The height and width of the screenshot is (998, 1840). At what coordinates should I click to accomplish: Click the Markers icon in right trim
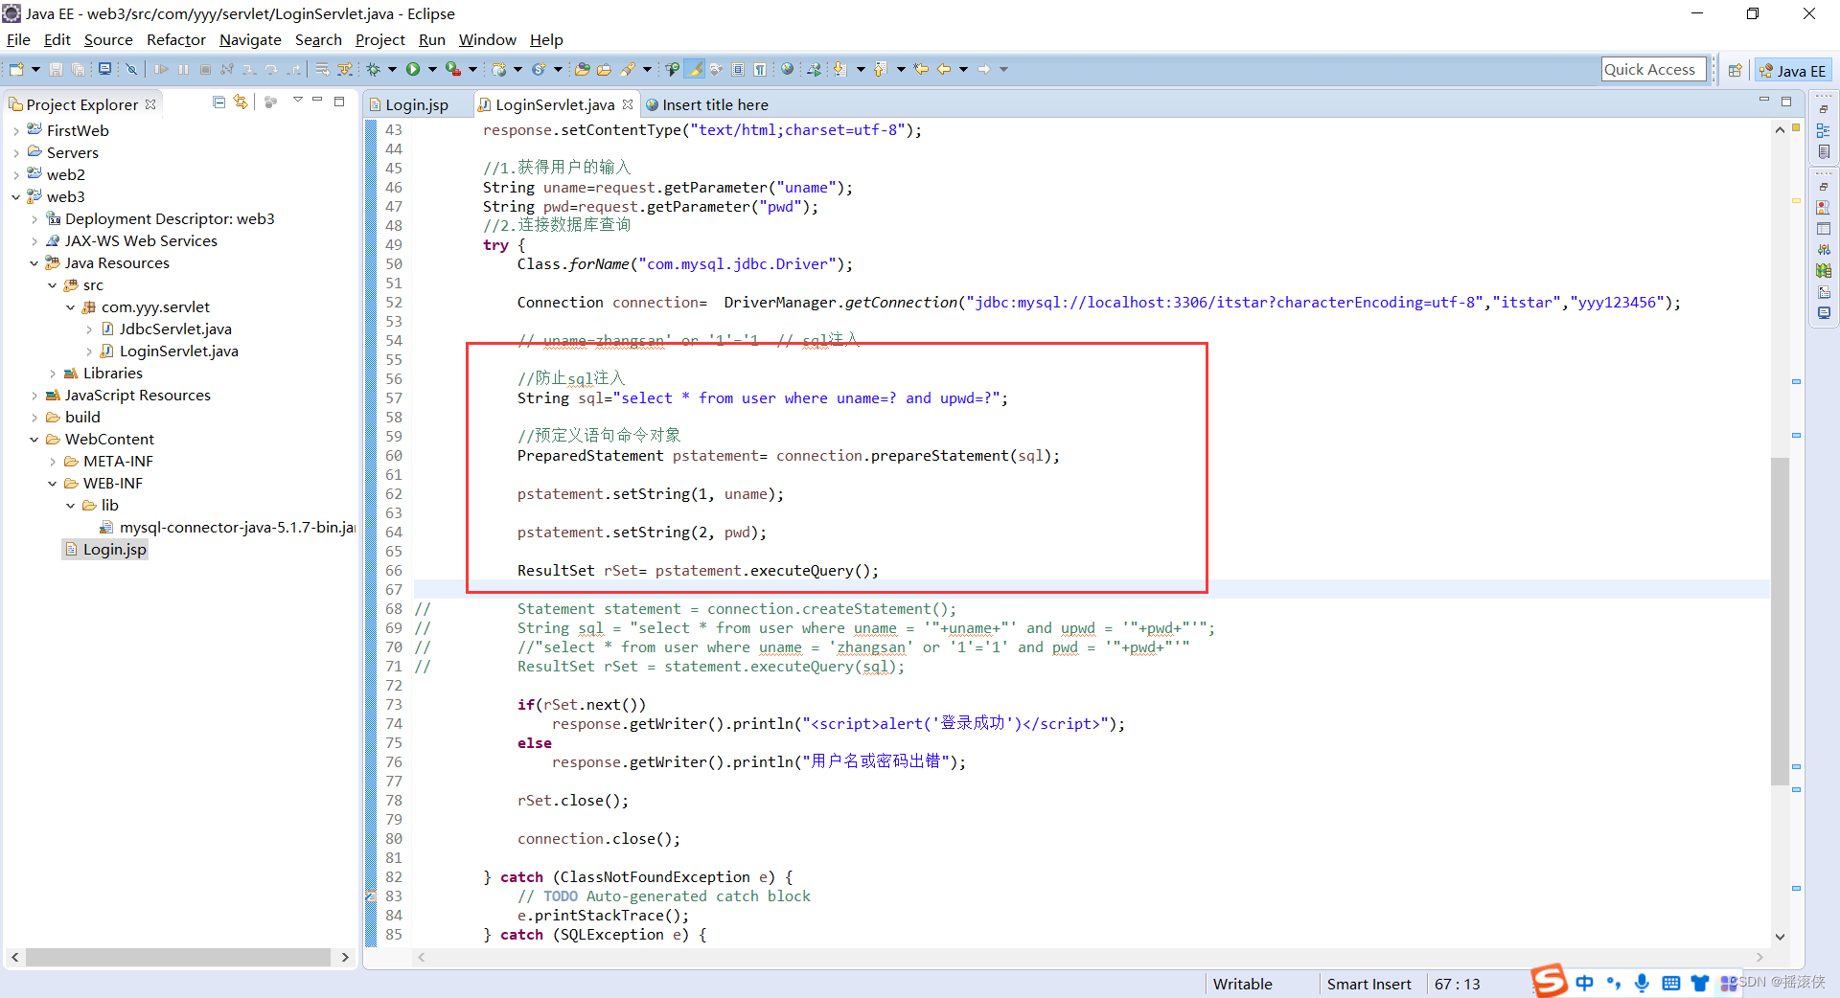click(x=1824, y=207)
